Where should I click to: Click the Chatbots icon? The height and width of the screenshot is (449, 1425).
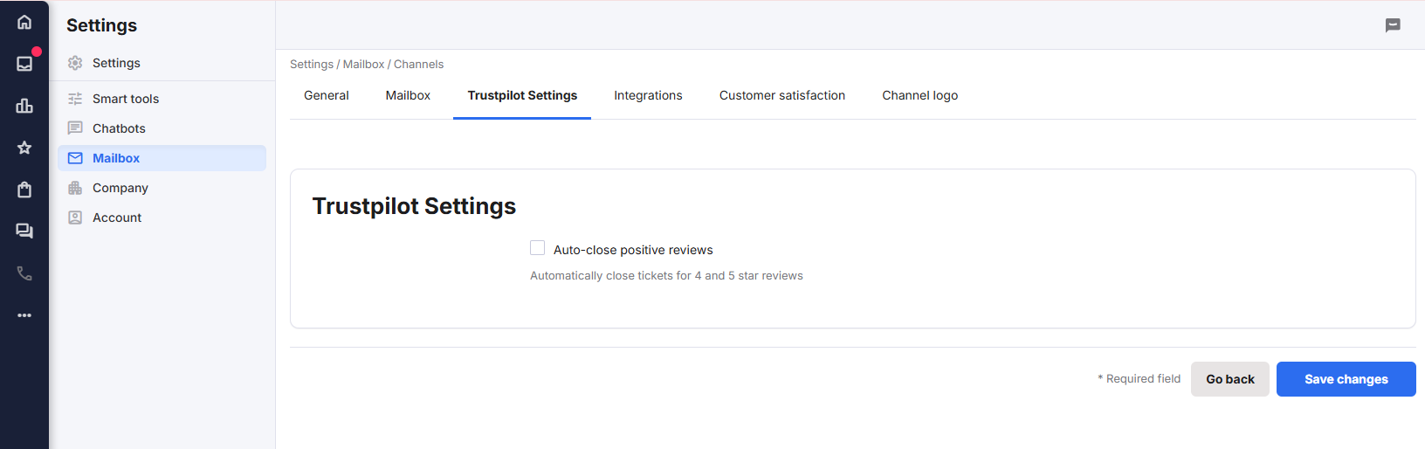[x=75, y=128]
